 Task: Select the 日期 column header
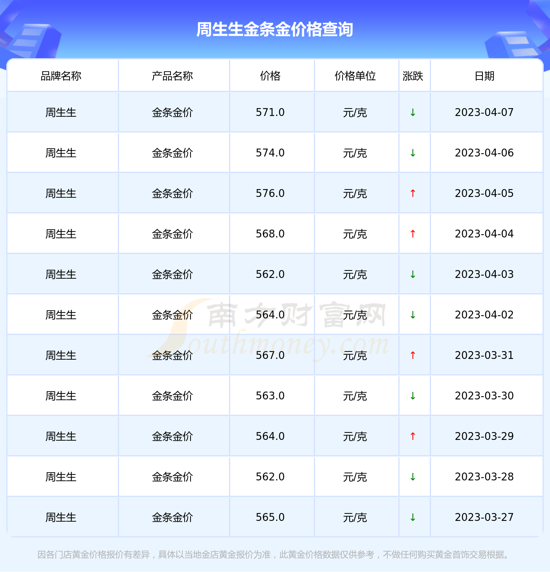484,76
